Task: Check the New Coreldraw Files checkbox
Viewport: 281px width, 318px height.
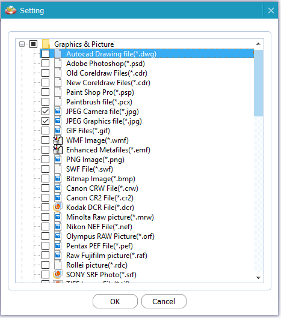Action: click(x=45, y=83)
